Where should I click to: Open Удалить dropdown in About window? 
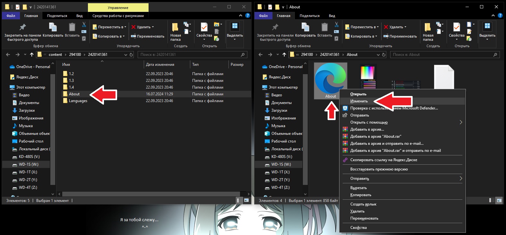[x=405, y=27]
